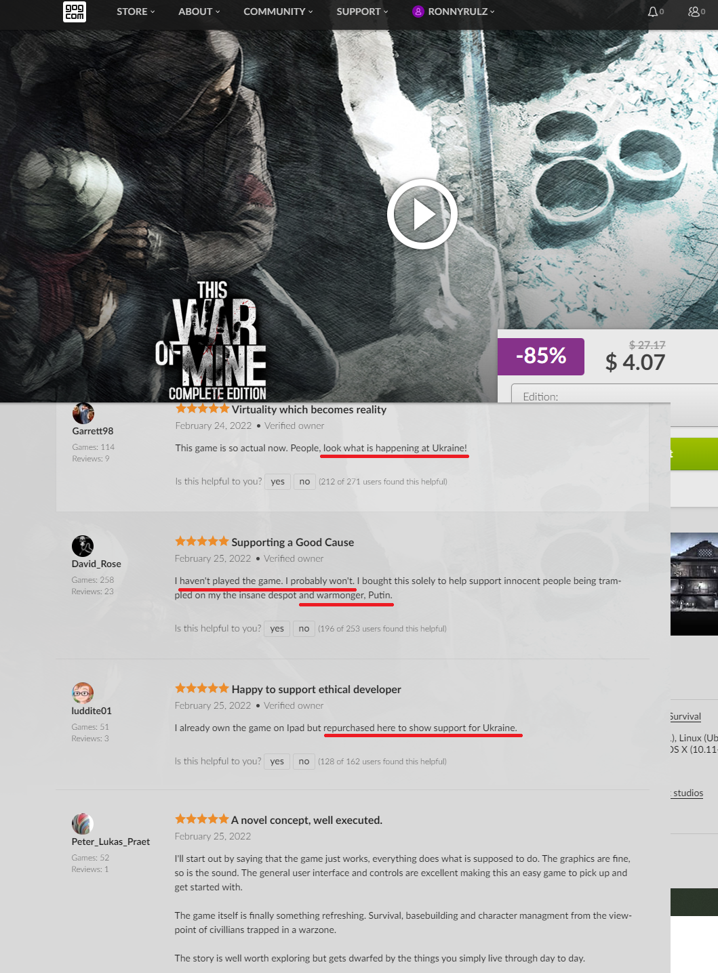
Task: Play the game trailer video
Action: 422,214
